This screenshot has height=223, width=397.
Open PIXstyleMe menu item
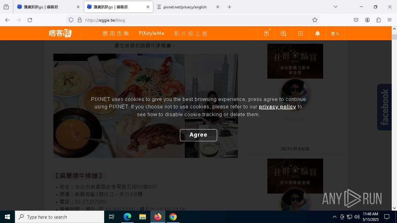point(151,33)
